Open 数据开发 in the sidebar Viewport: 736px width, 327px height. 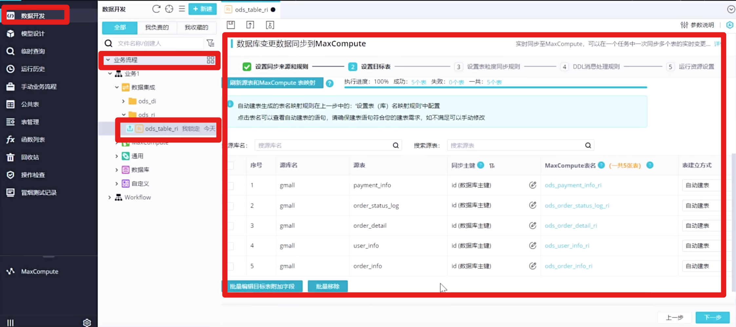pos(33,16)
